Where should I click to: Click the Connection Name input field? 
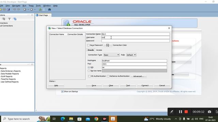tap(136, 34)
